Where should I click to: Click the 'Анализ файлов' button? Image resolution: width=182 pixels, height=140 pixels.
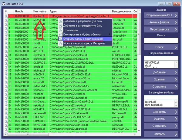coord(161,22)
